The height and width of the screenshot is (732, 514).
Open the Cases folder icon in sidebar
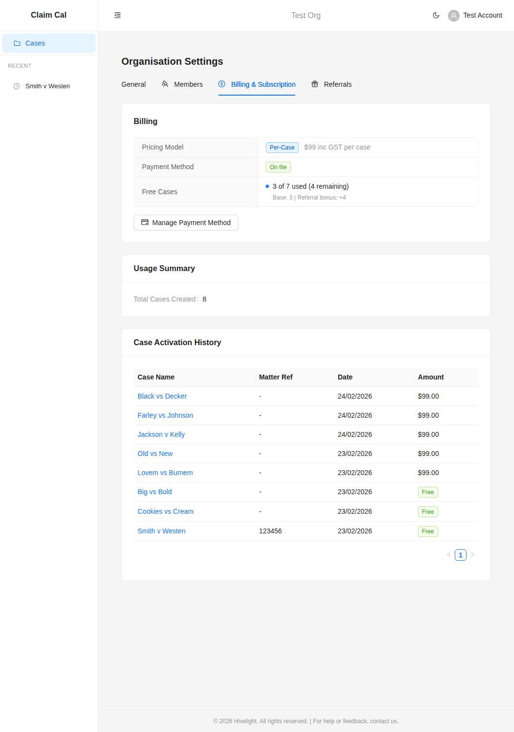(18, 43)
